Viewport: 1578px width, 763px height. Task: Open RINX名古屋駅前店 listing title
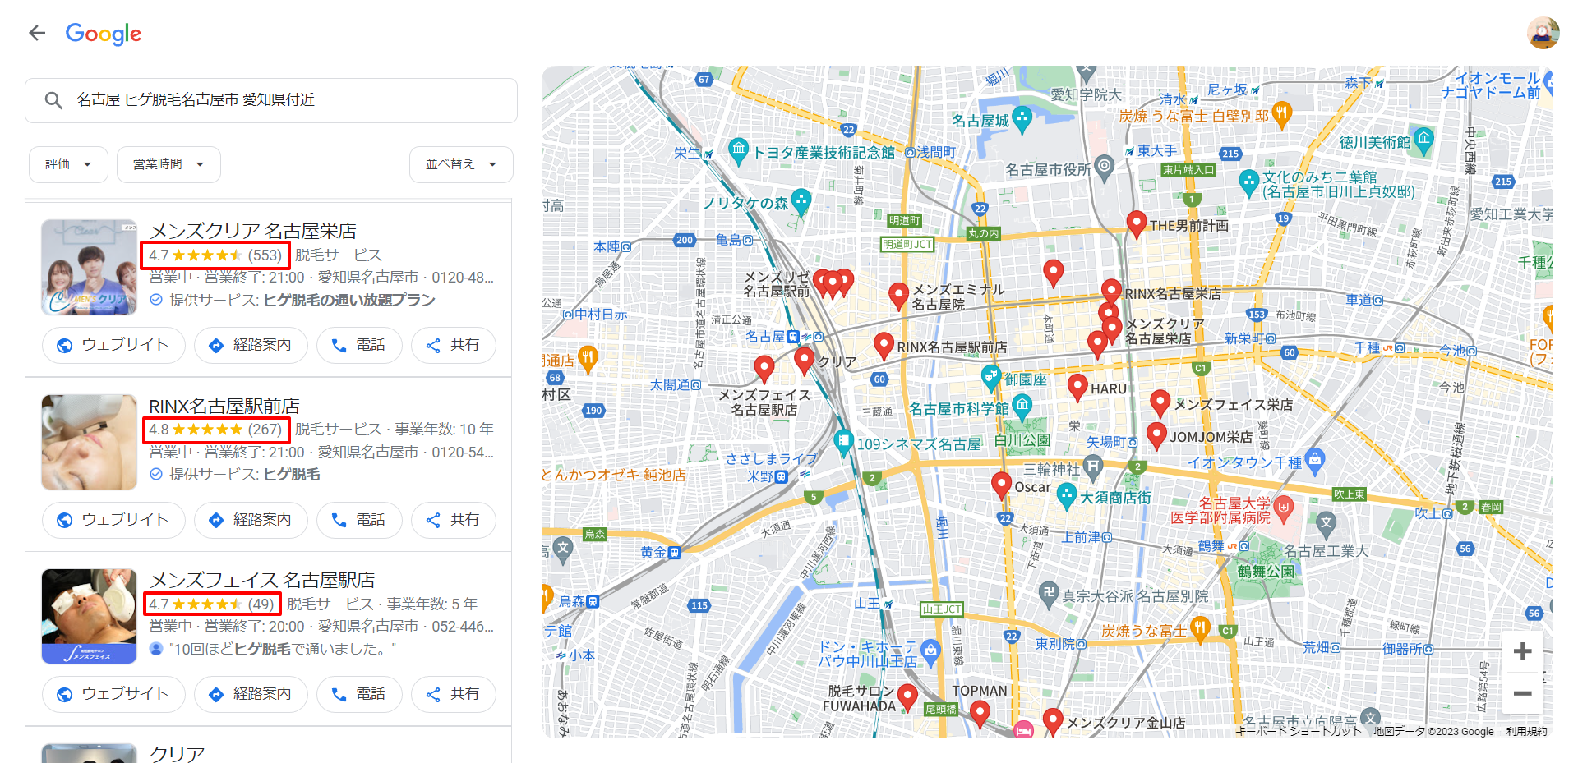coord(224,406)
